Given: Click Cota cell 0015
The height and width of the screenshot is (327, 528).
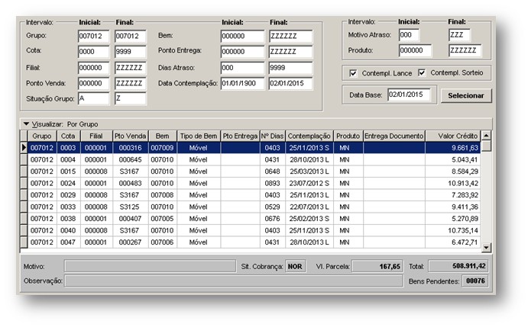Looking at the screenshot, I should (68, 172).
